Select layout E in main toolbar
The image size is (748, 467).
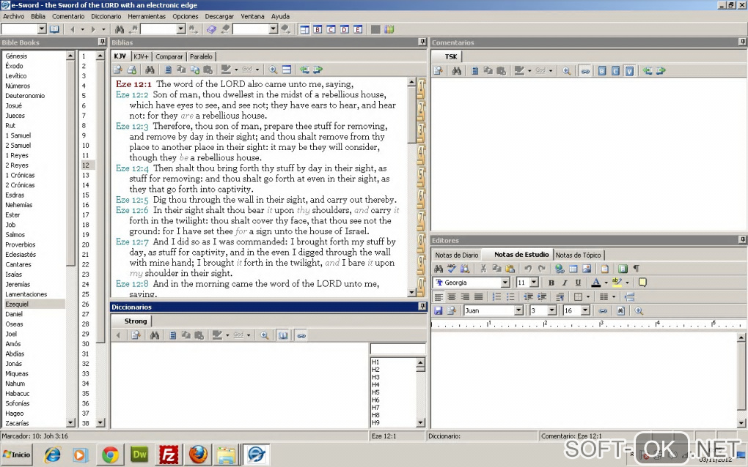click(358, 29)
